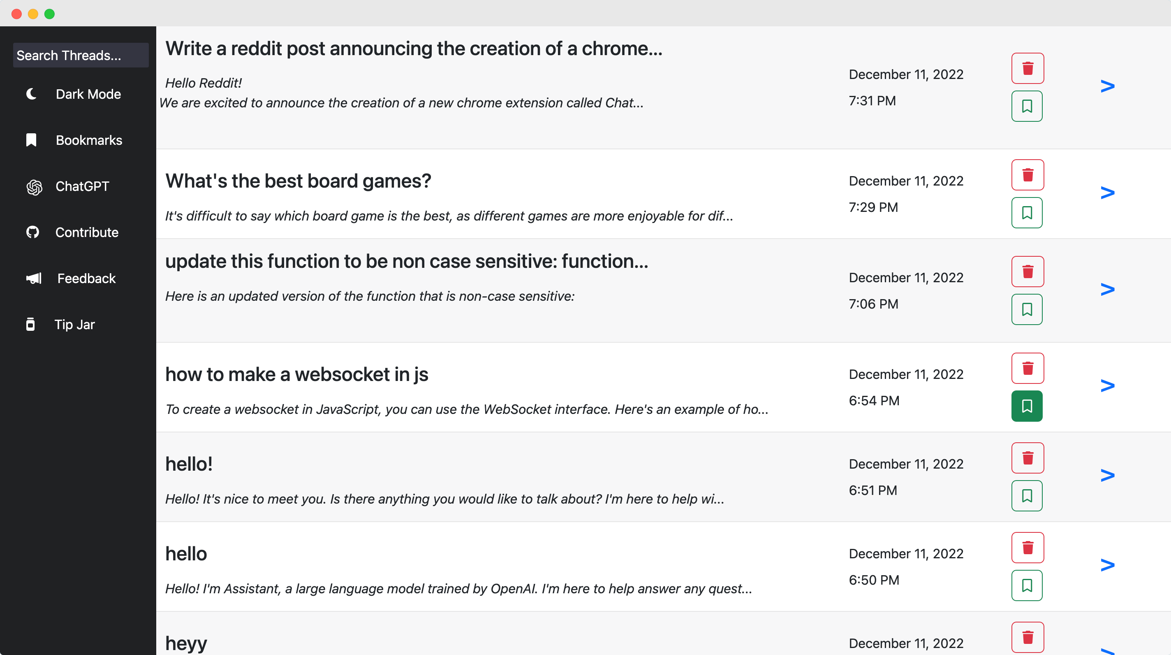Expand the 'Write a reddit post' thread arrow
Viewport: 1171px width, 655px height.
point(1107,86)
